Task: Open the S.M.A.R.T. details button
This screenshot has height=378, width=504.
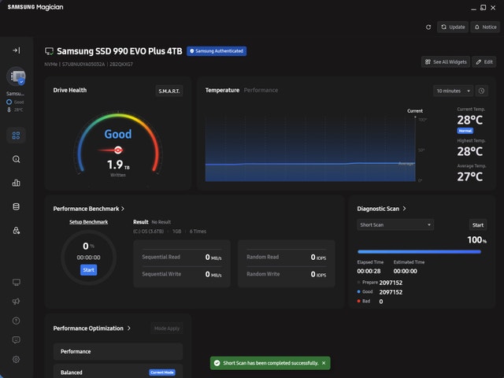Action: point(169,91)
